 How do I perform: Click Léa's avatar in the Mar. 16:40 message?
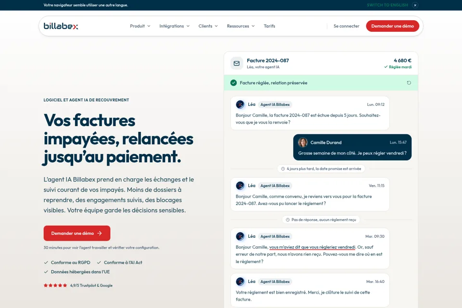click(x=240, y=282)
